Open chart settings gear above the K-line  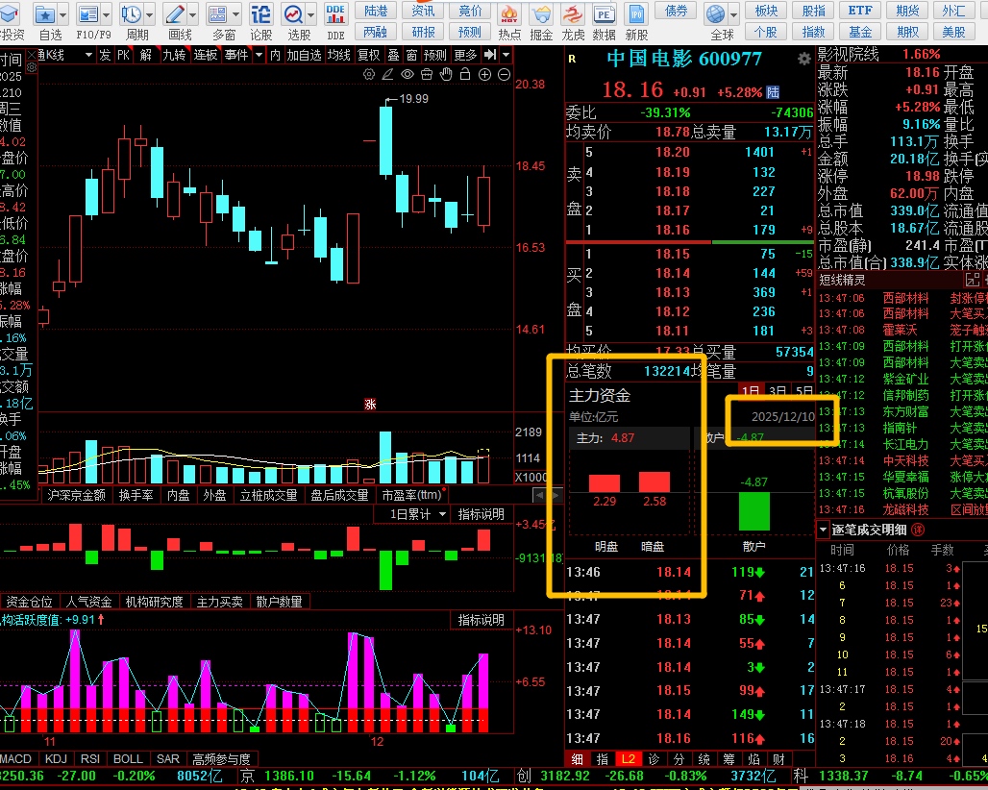click(x=369, y=75)
